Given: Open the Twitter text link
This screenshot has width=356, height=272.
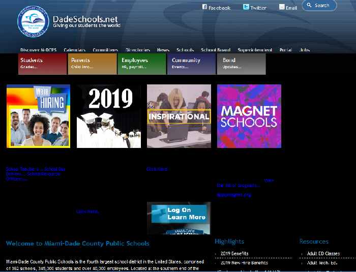Looking at the screenshot, I should point(258,8).
